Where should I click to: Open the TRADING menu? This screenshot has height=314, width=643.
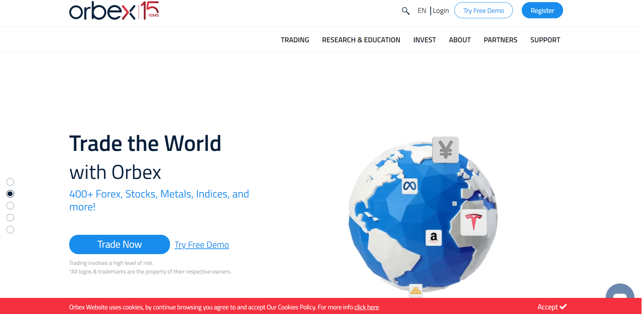click(295, 40)
